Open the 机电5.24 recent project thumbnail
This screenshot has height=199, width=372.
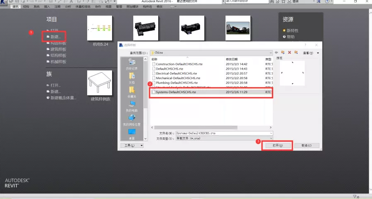[100, 28]
